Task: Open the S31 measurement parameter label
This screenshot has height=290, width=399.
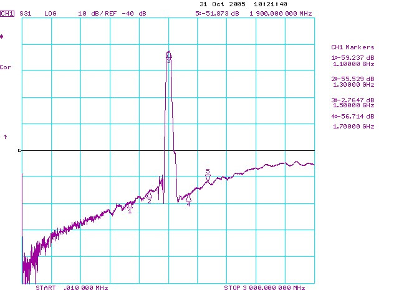Action: [26, 12]
